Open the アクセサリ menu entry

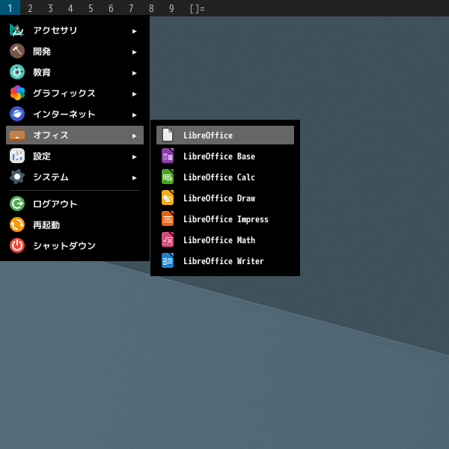(x=75, y=30)
